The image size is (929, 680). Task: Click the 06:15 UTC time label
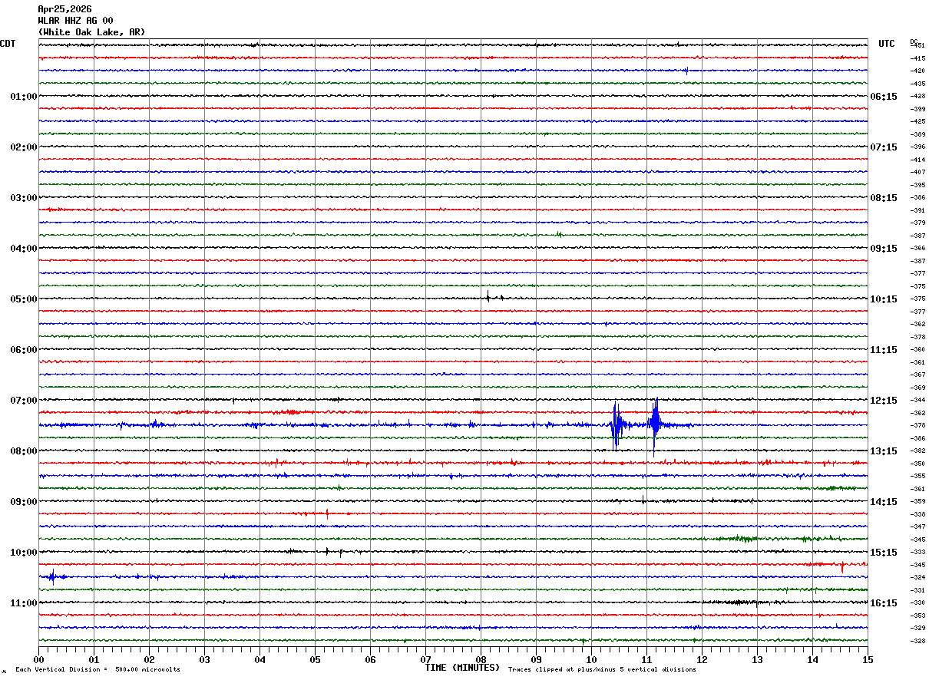point(884,97)
